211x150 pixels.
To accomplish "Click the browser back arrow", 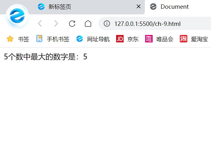I will [40, 23].
